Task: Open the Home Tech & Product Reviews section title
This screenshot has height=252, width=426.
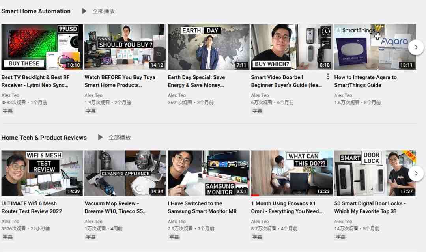Action: [x=44, y=138]
